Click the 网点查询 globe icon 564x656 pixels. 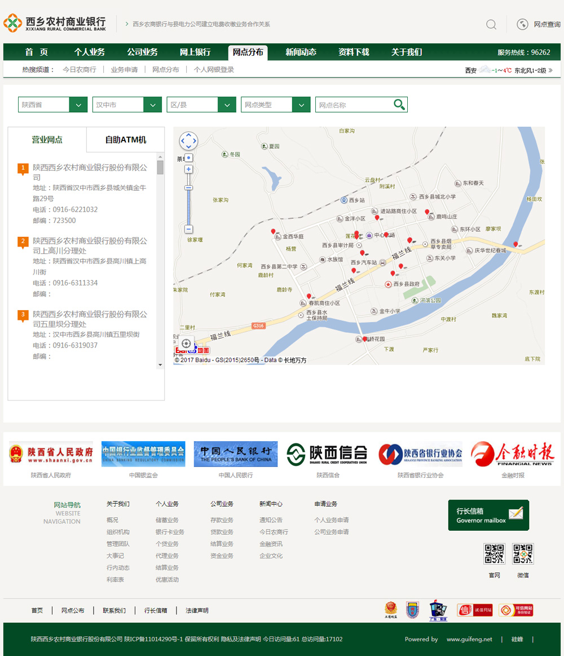522,24
